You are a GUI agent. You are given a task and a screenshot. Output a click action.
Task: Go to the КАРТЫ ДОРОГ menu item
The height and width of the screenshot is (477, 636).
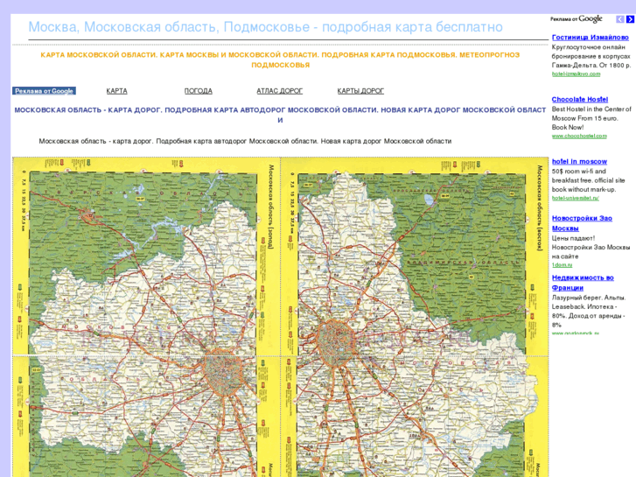[x=360, y=91]
